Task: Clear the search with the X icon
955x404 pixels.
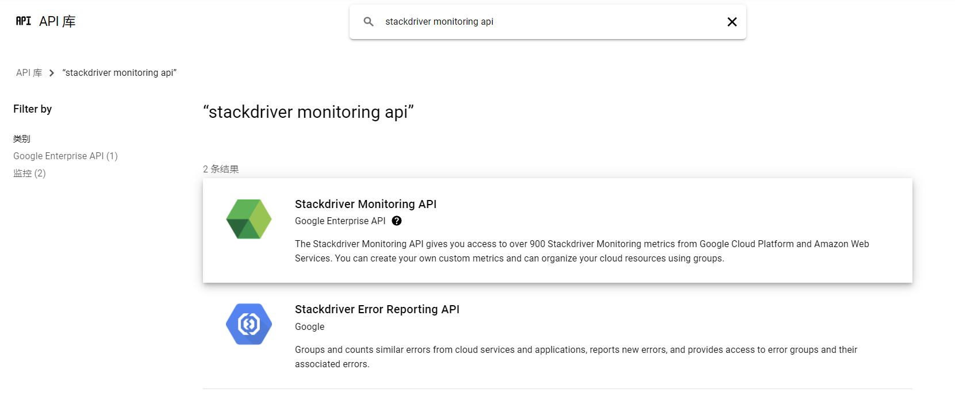Action: click(732, 22)
